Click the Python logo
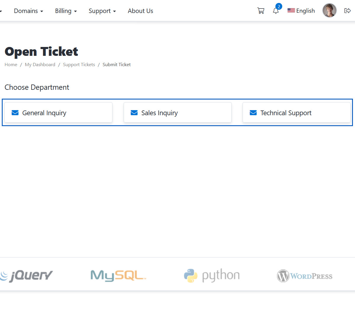 (212, 275)
